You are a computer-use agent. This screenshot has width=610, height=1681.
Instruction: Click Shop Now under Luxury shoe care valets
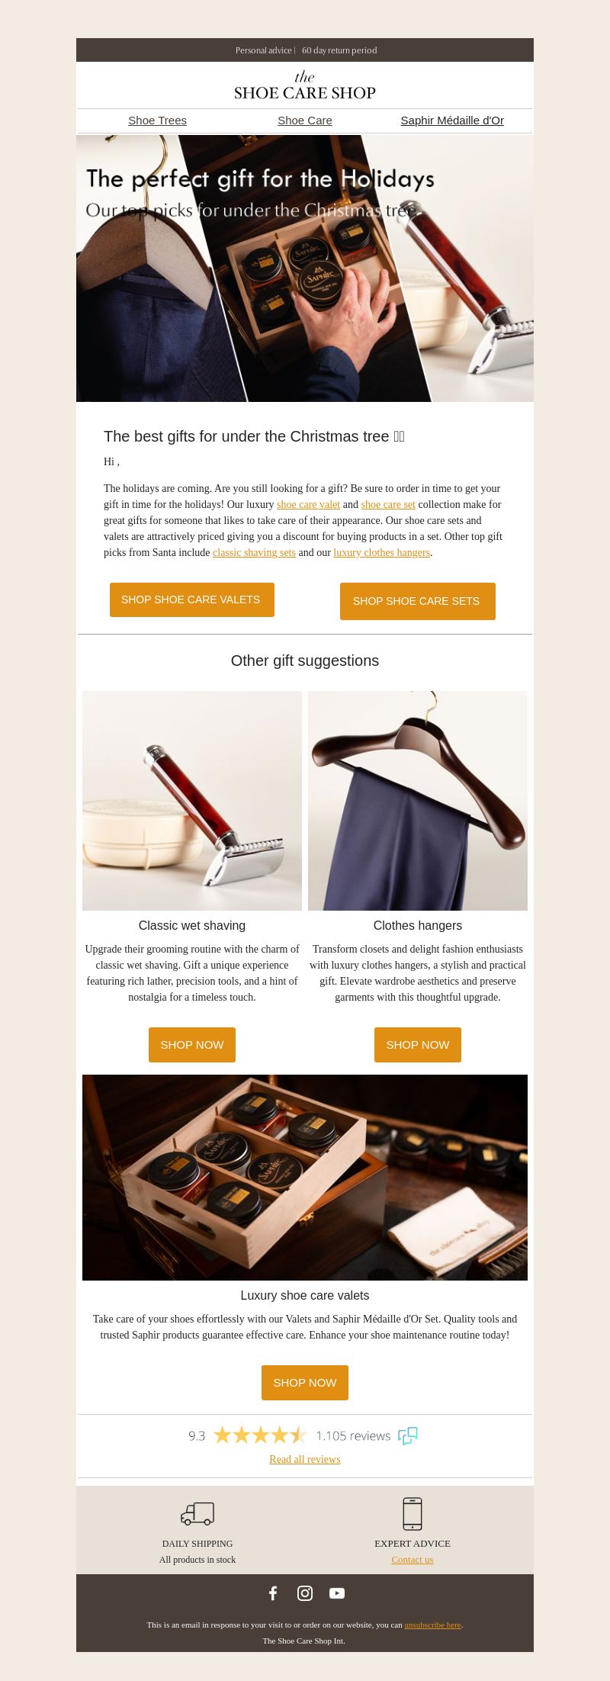coord(305,1383)
